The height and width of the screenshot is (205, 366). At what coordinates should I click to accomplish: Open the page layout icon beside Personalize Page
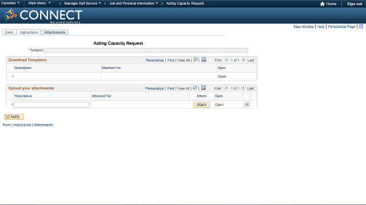(x=361, y=27)
